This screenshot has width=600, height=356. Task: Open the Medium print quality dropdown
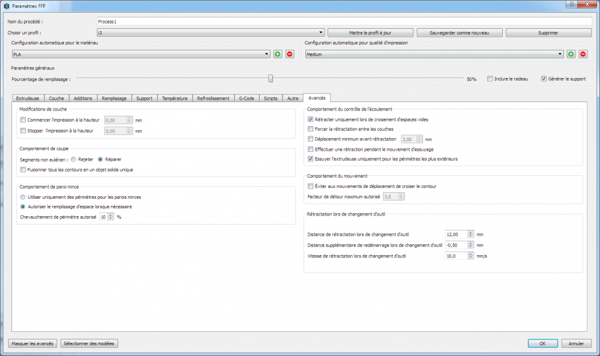434,54
